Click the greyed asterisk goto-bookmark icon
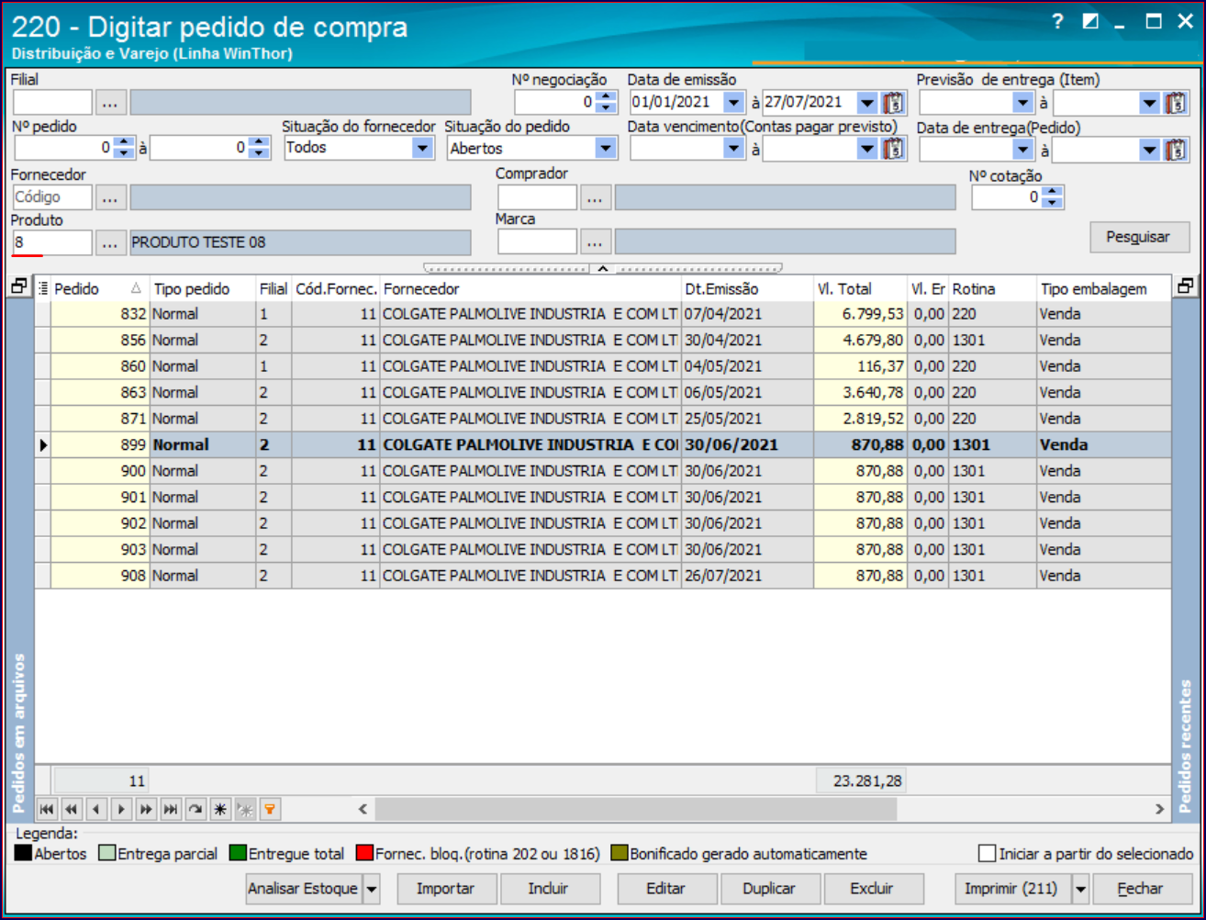Image resolution: width=1206 pixels, height=920 pixels. 244,809
